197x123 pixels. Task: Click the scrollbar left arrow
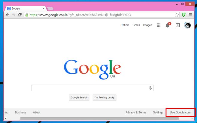coord(5,119)
